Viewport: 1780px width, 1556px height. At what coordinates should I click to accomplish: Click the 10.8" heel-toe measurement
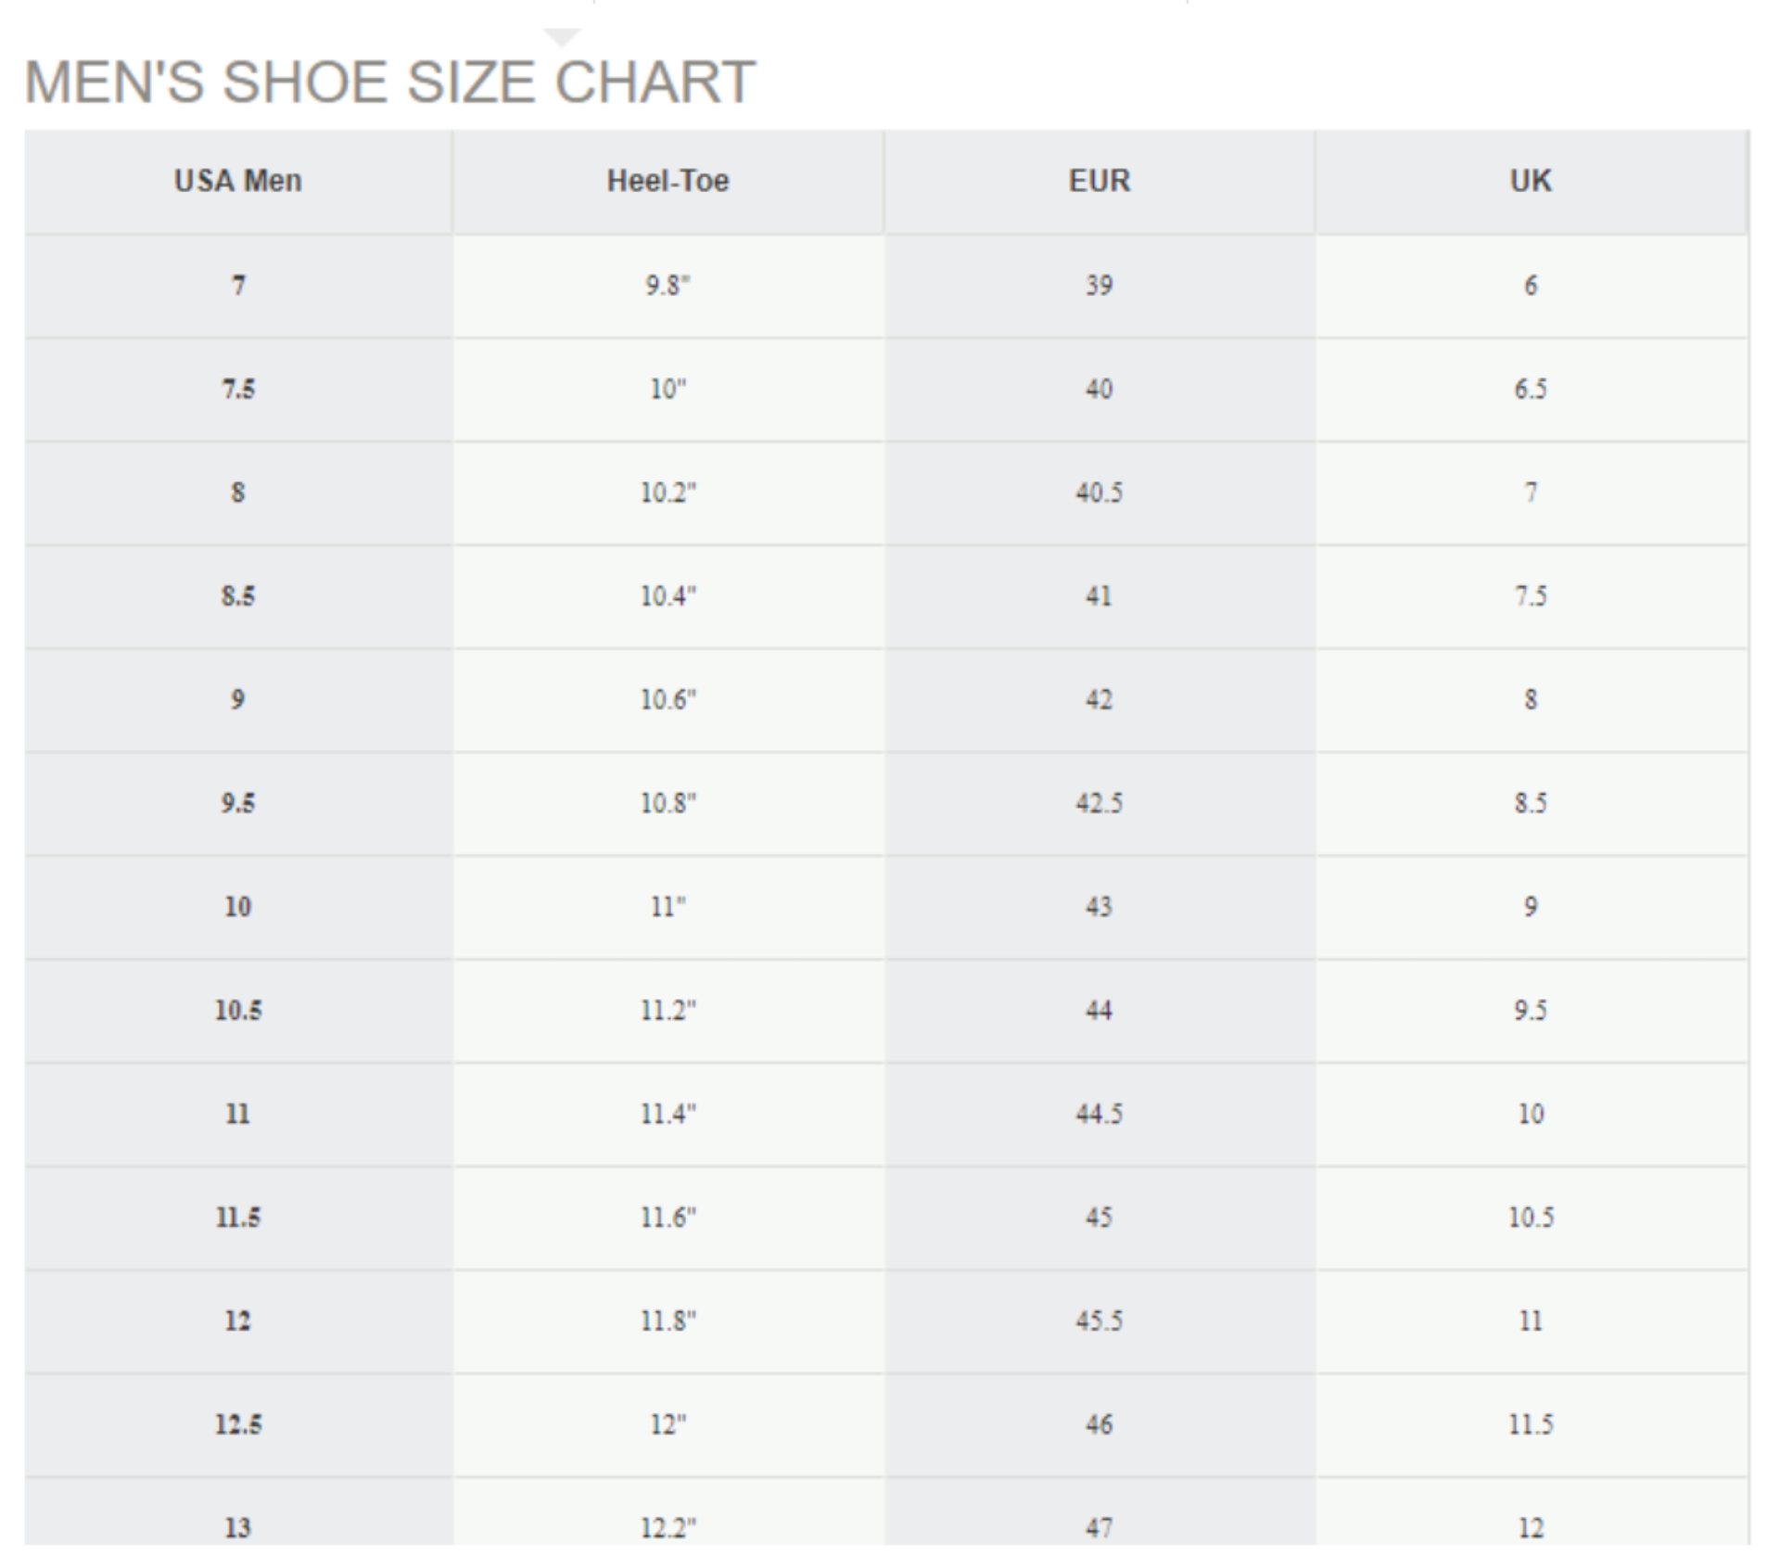tap(667, 803)
